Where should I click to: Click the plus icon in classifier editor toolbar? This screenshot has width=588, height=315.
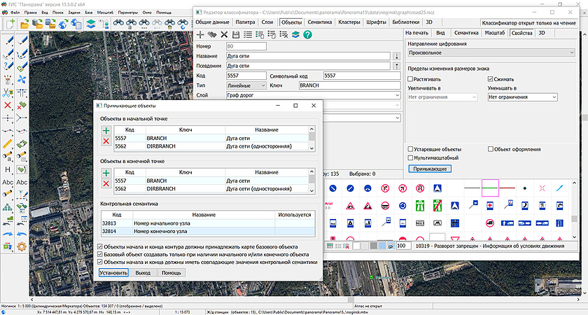pos(200,34)
